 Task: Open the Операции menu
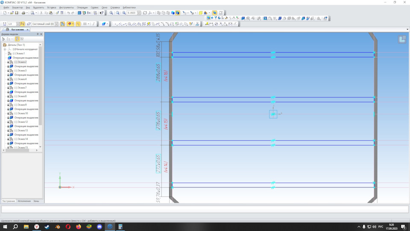(x=82, y=7)
